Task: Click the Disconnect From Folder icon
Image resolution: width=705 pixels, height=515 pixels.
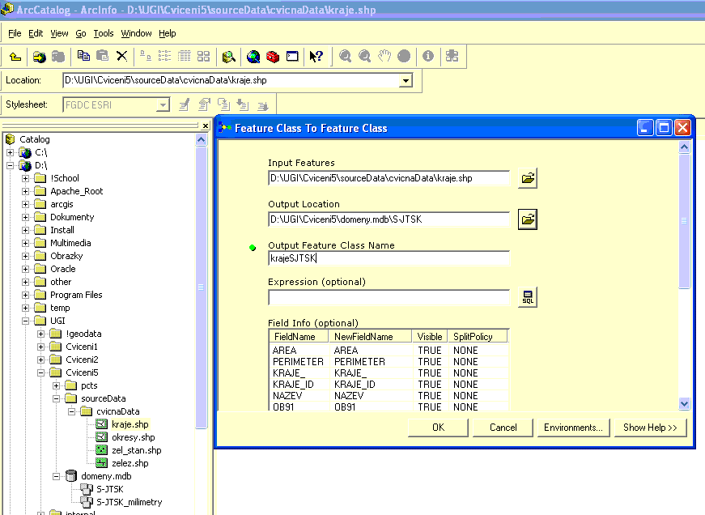Action: 58,56
